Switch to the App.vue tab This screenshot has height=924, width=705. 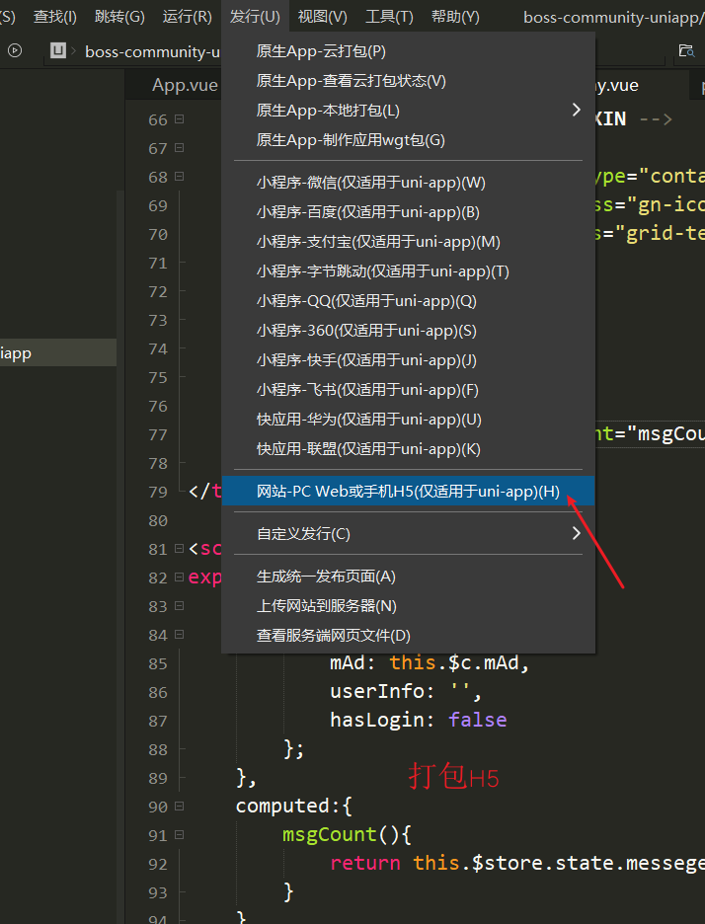pos(185,85)
